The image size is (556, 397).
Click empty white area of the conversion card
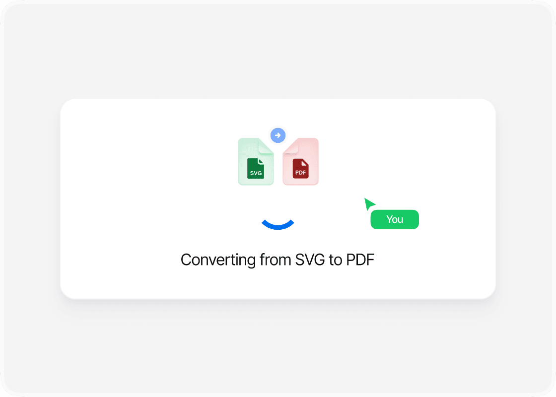[142, 177]
